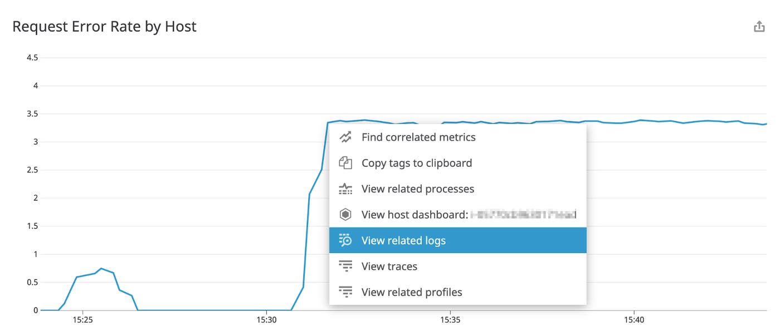Click the View related processes icon

tap(345, 189)
